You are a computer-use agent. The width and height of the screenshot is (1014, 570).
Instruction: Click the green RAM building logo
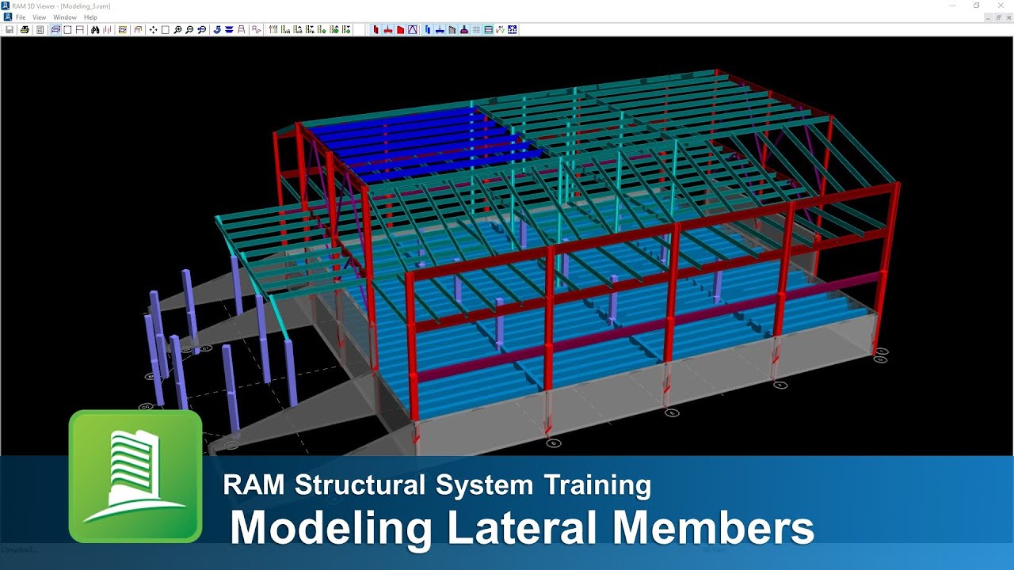click(135, 476)
